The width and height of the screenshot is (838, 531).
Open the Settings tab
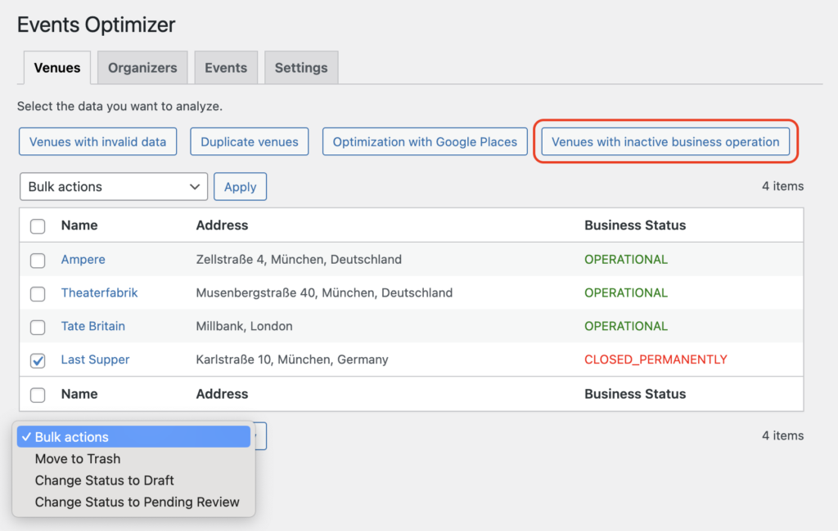(300, 67)
